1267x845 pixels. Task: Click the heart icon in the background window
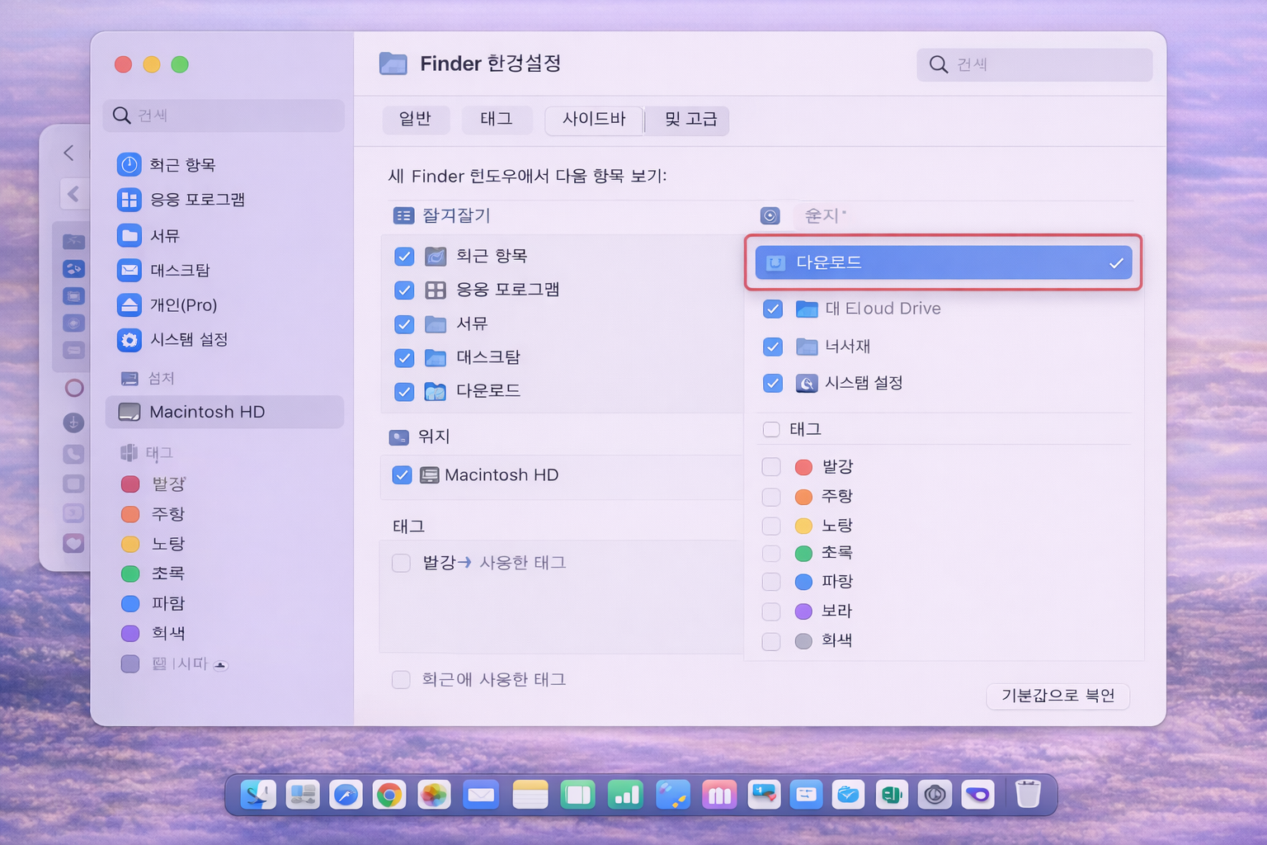[x=73, y=543]
